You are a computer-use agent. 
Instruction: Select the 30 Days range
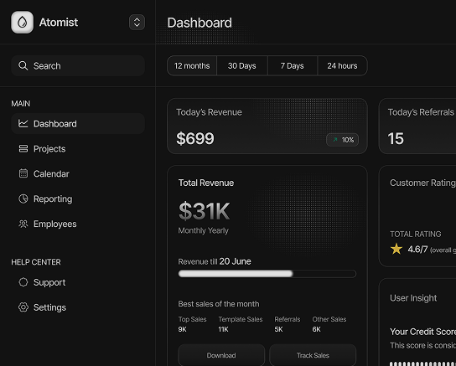pyautogui.click(x=242, y=65)
